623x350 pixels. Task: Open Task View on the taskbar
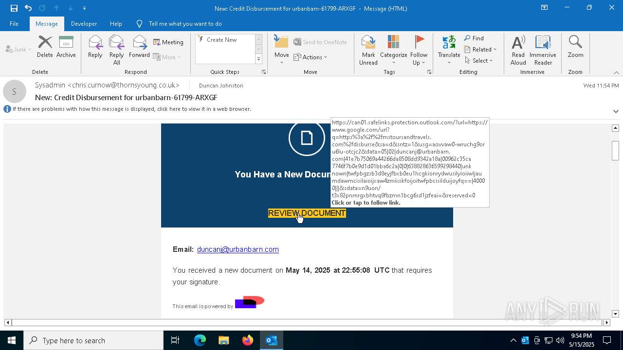coord(175,340)
